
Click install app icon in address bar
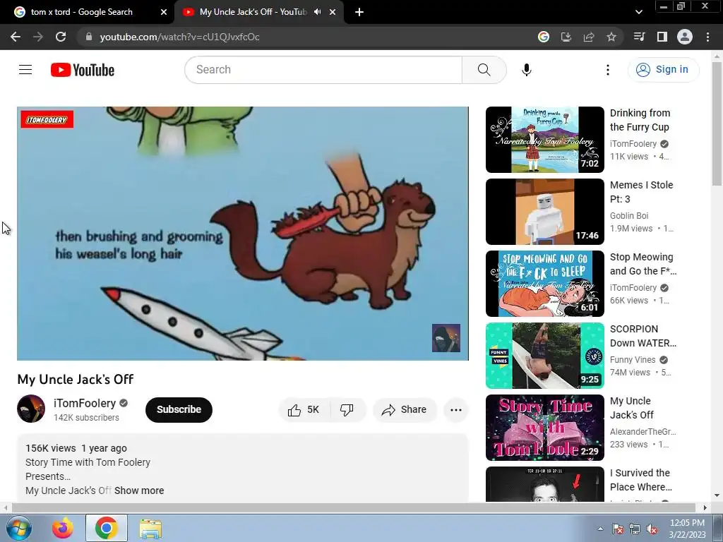tap(566, 37)
